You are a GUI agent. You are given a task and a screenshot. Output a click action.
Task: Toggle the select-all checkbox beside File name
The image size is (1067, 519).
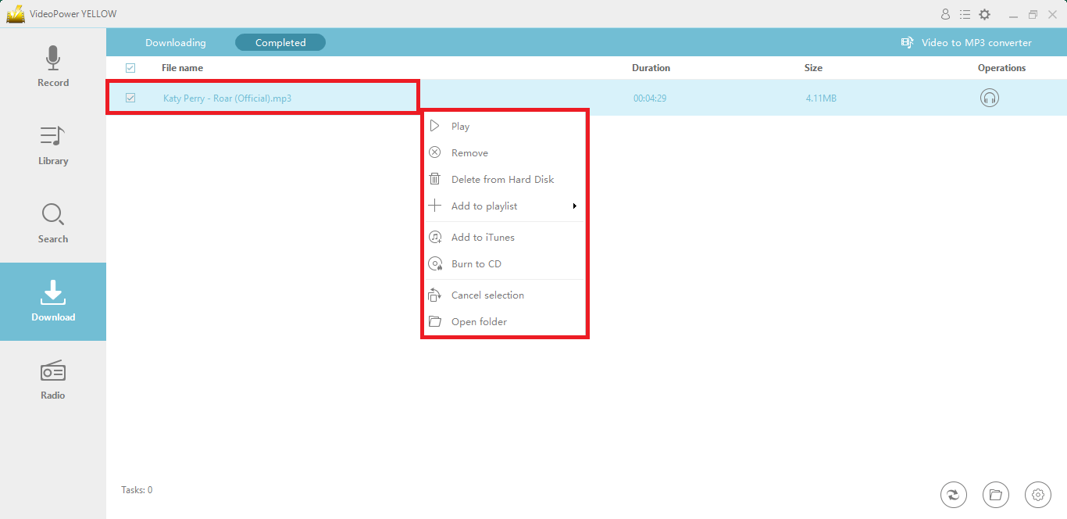[130, 68]
